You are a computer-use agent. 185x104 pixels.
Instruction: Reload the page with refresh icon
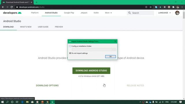click(12, 7)
